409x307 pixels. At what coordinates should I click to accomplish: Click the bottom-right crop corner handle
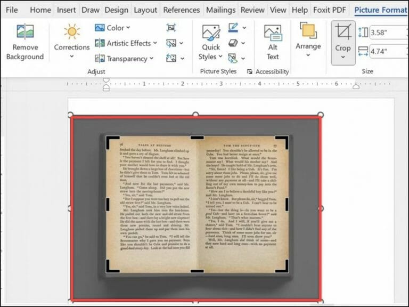[282, 266]
